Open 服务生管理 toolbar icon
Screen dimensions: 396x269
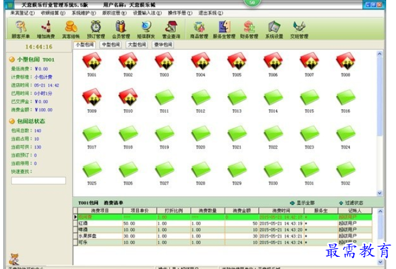tap(224, 30)
